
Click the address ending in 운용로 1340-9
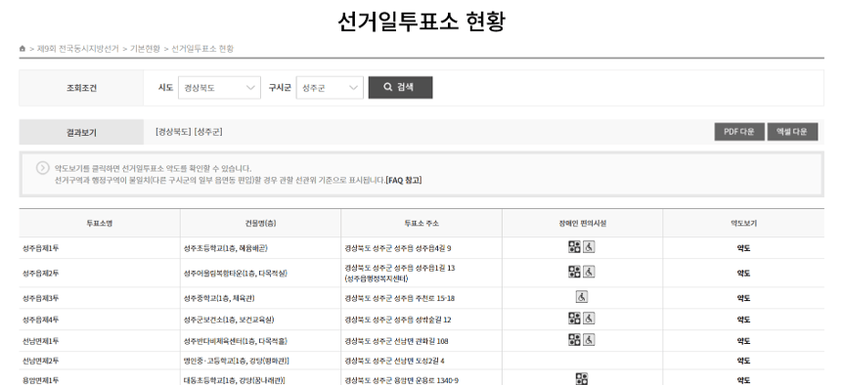(x=402, y=380)
